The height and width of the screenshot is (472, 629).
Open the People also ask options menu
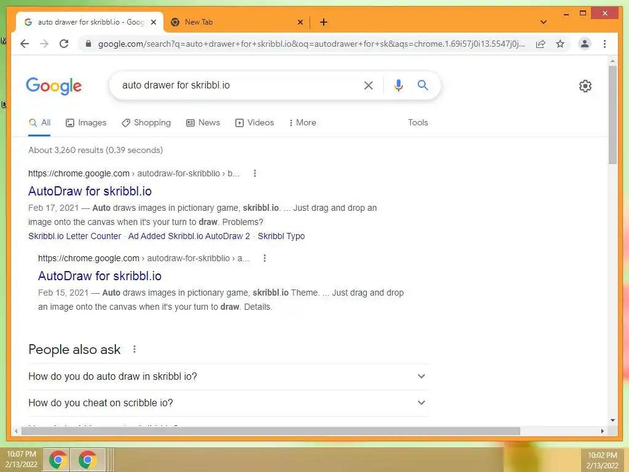135,349
